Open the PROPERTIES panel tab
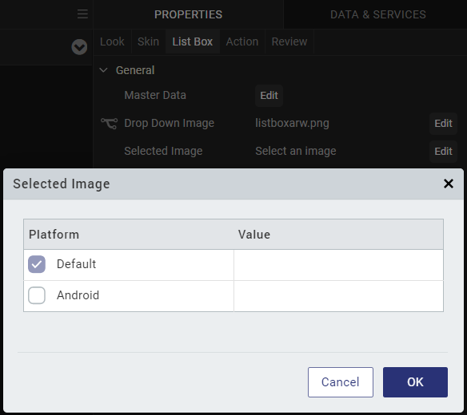 [188, 14]
